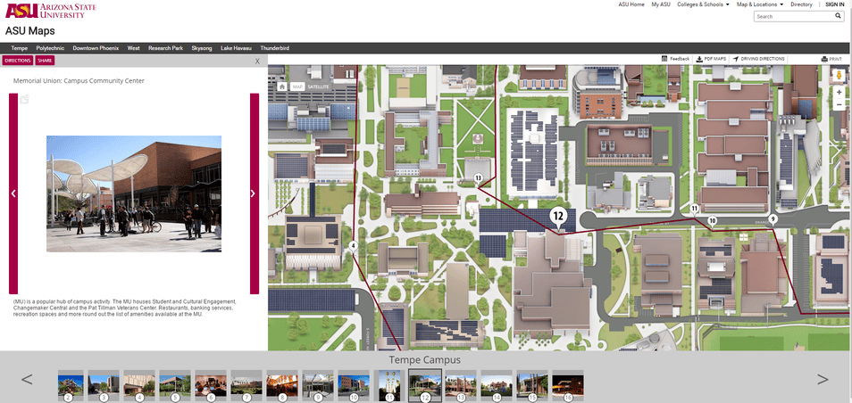Switch map to Satellite view

tap(319, 86)
